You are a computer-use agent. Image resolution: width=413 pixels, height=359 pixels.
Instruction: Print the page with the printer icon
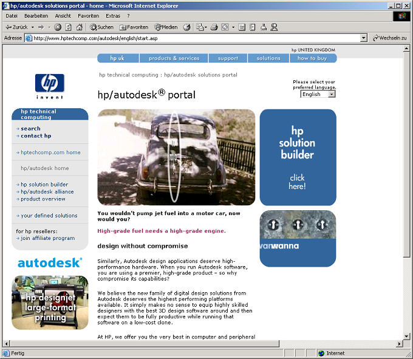[214, 27]
